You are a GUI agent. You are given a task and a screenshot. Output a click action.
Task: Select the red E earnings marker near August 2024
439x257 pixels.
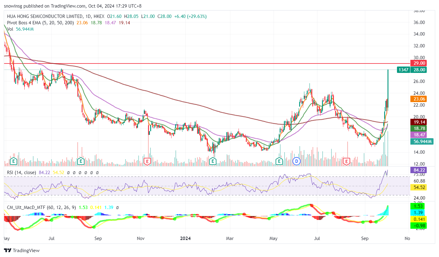346,161
